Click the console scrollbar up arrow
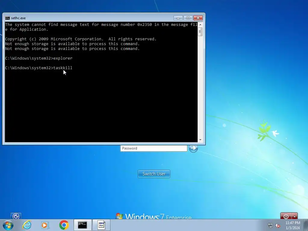 (x=200, y=25)
